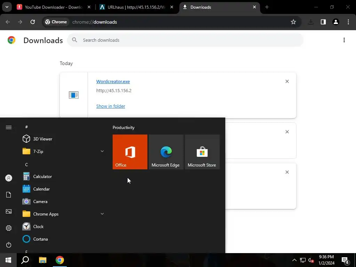Open the Microsoft Edge tile
356x267 pixels.
pyautogui.click(x=166, y=152)
